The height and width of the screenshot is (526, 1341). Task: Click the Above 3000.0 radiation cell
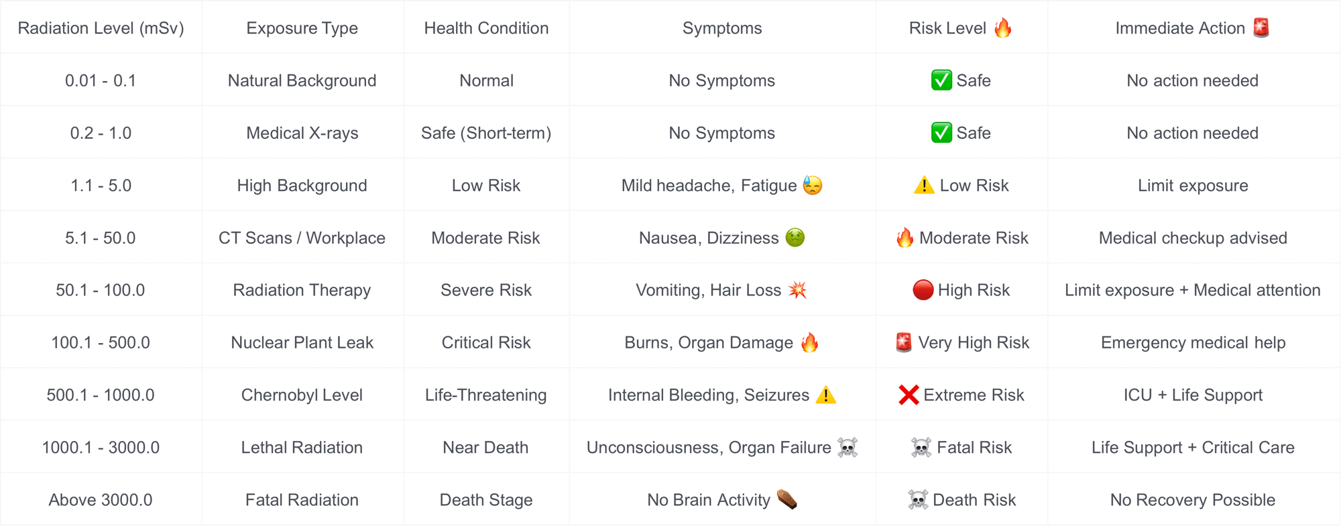click(101, 500)
